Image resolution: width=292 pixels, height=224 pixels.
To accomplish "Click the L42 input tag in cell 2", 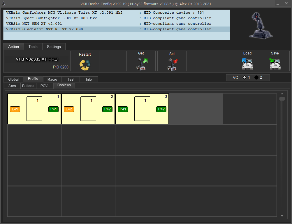I will coord(69,109).
